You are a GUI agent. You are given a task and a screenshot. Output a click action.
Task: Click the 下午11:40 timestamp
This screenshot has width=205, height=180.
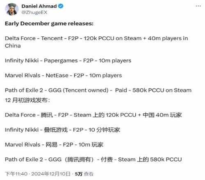pyautogui.click(x=16, y=174)
